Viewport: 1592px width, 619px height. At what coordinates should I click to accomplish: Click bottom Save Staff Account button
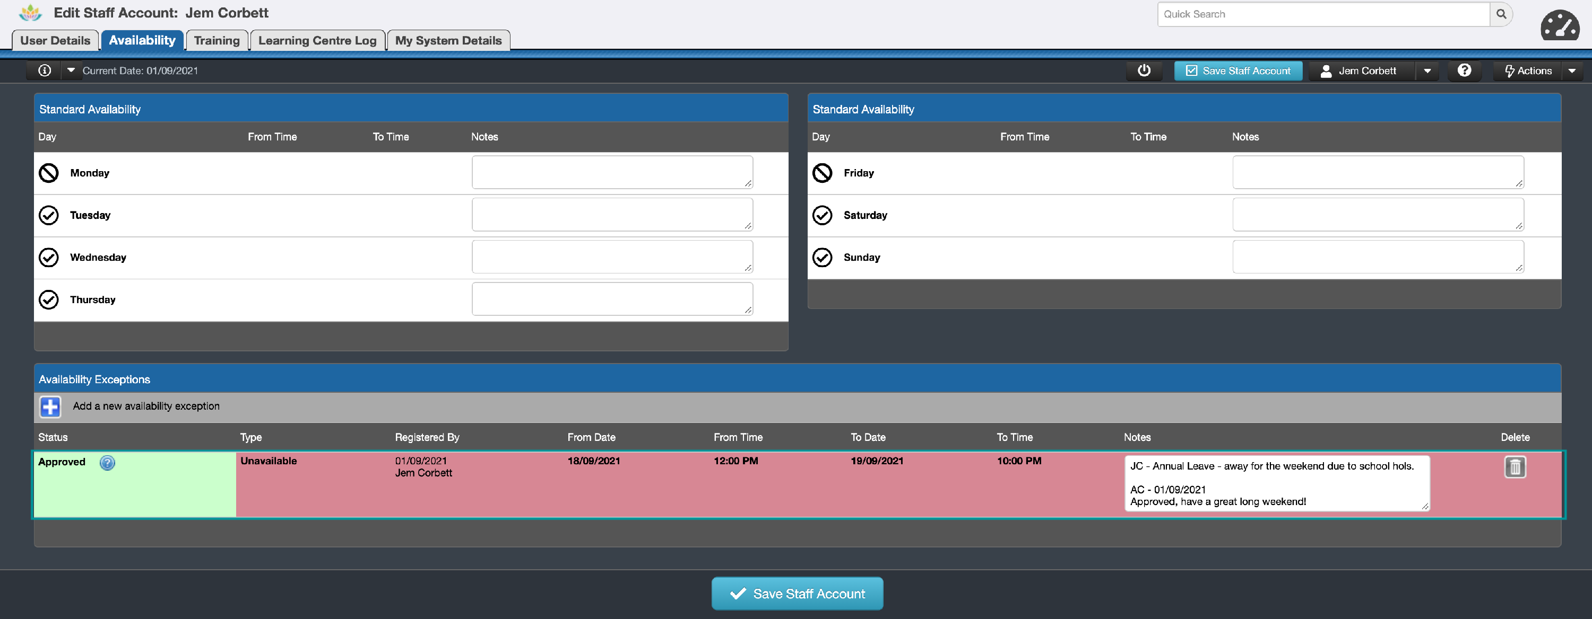coord(797,594)
